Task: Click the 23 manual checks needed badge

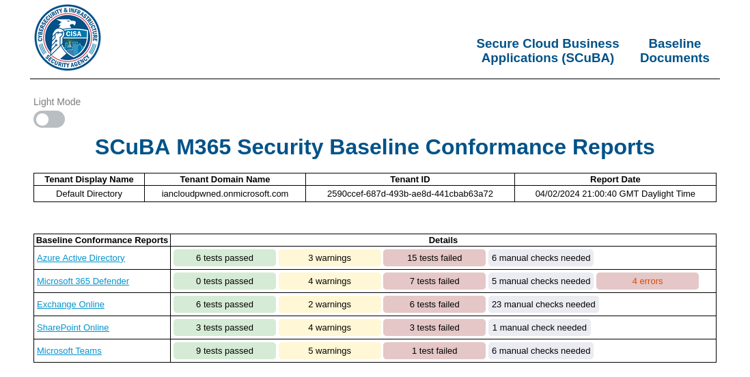Action: tap(543, 305)
